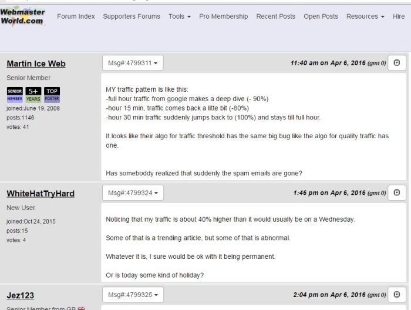
Task: Expand the Resources menu
Action: [x=365, y=16]
